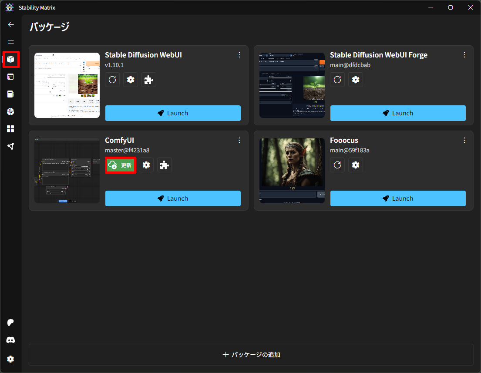
Task: Minimize the Stability Matrix window
Action: [x=431, y=7]
